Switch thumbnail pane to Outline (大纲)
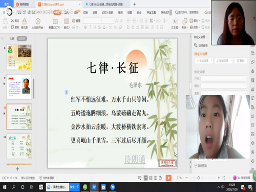Viewport: 256px width, 192px height. point(12,38)
